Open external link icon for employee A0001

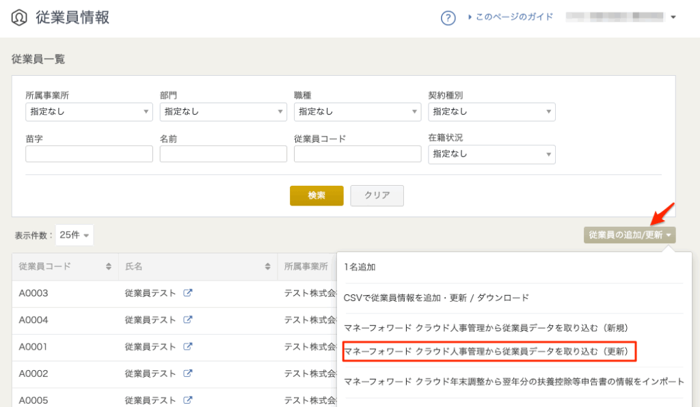(188, 346)
